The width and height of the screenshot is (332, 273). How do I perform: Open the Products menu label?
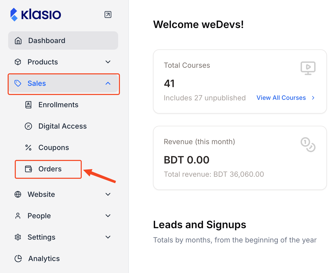(x=43, y=62)
